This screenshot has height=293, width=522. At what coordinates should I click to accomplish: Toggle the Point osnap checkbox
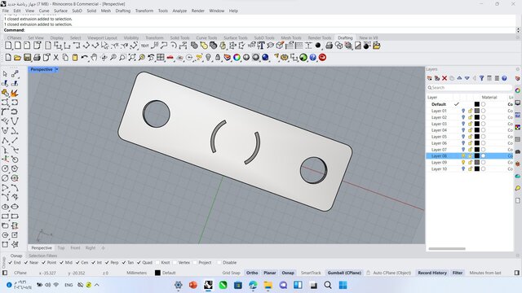tap(43, 262)
